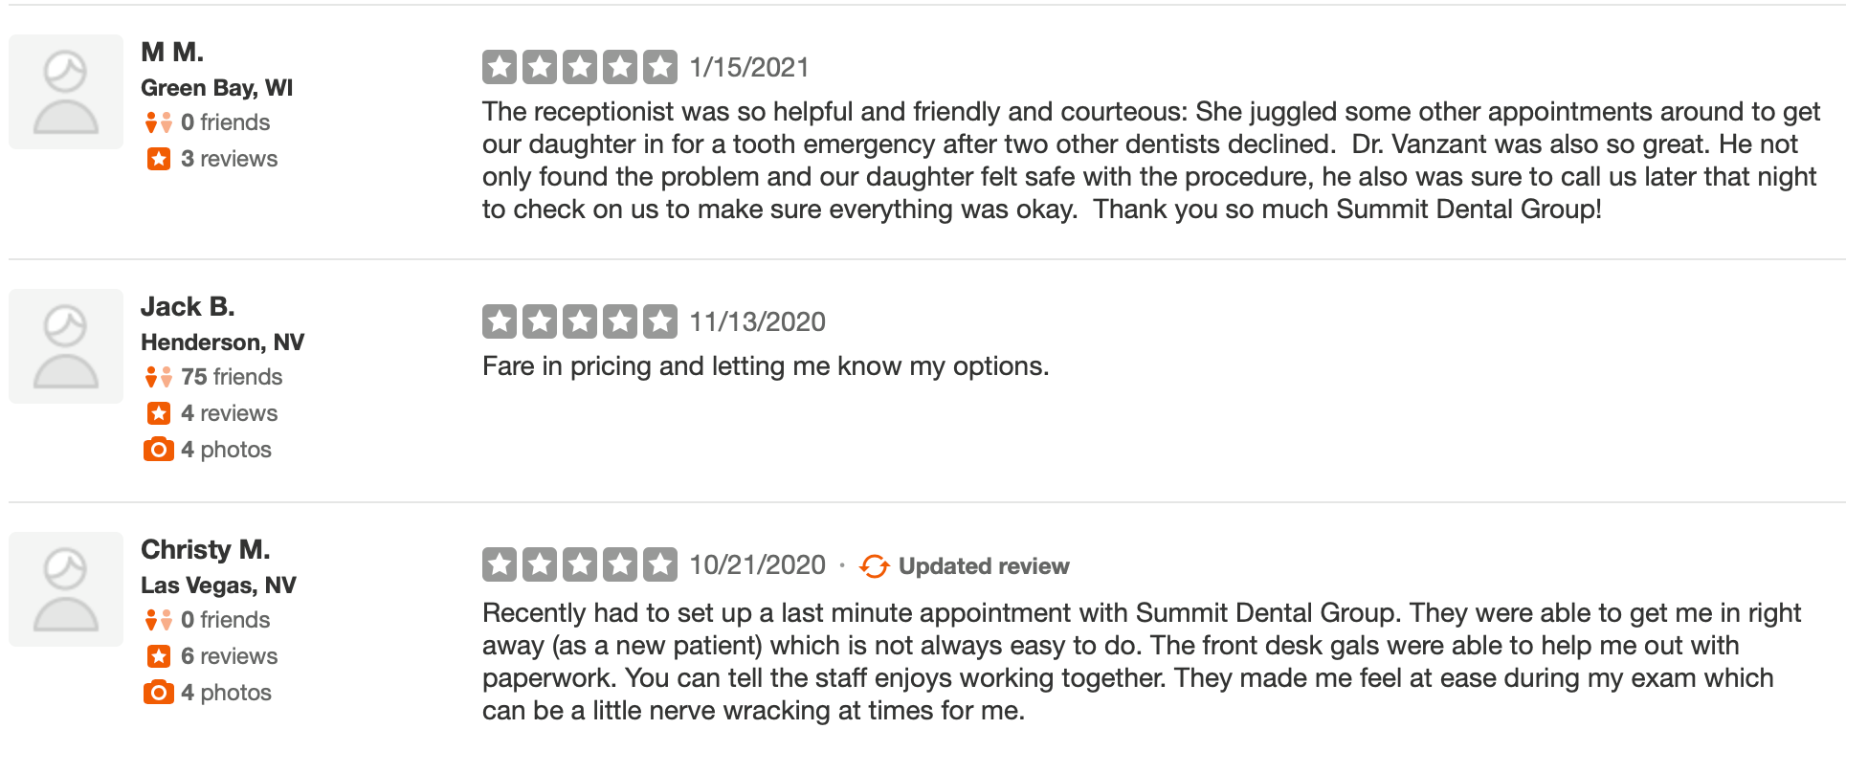Click Jack B.'s 4 photos text
The height and width of the screenshot is (773, 1868).
click(x=227, y=450)
